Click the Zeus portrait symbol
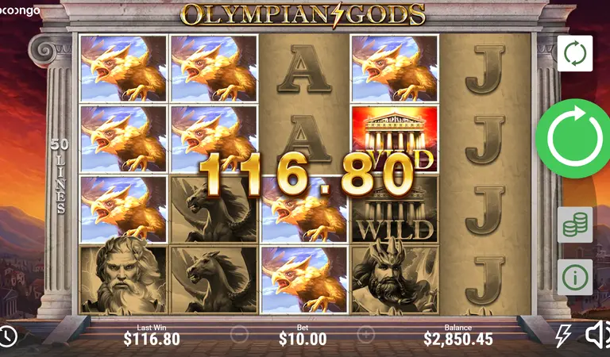Image resolution: width=610 pixels, height=357 pixels. click(123, 280)
